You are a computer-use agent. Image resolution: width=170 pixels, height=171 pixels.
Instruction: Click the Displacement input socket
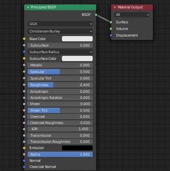(x=111, y=35)
